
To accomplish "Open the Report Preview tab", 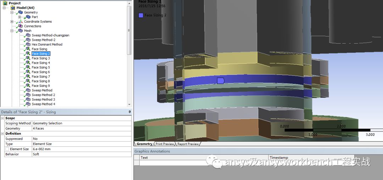I will [188, 144].
